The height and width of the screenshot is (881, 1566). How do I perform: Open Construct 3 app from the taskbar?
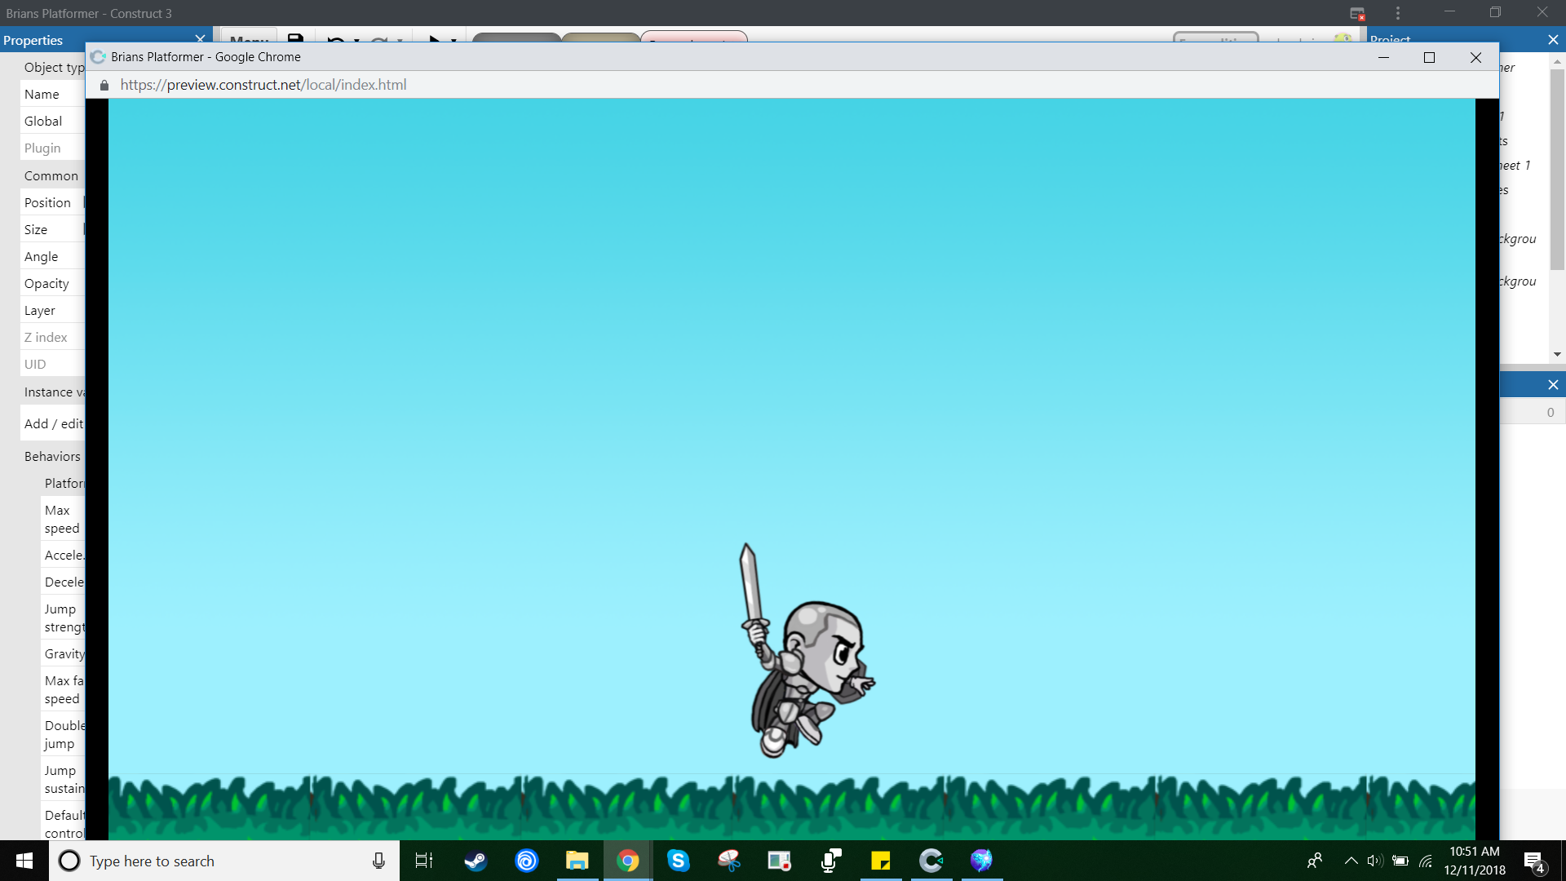pos(931,861)
